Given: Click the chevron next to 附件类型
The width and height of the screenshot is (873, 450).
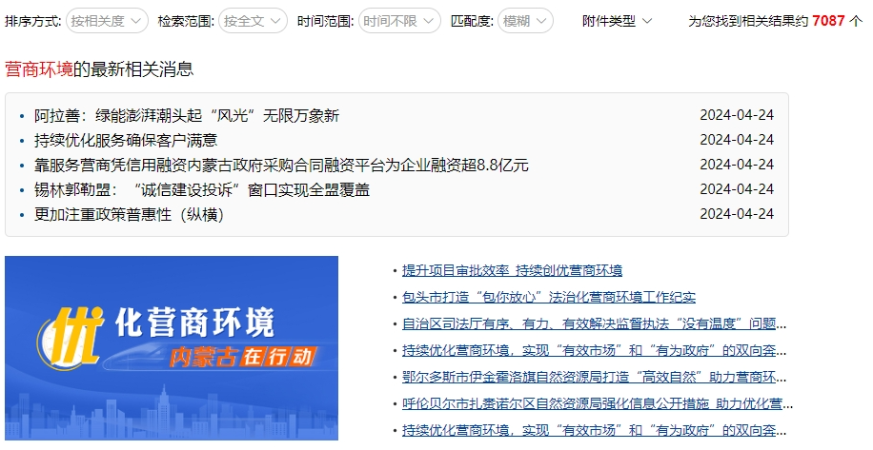Looking at the screenshot, I should coord(647,20).
